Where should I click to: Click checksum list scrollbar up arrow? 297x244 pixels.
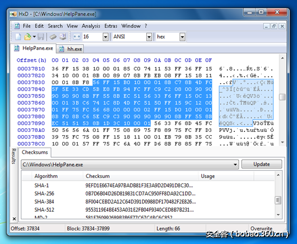[278, 175]
